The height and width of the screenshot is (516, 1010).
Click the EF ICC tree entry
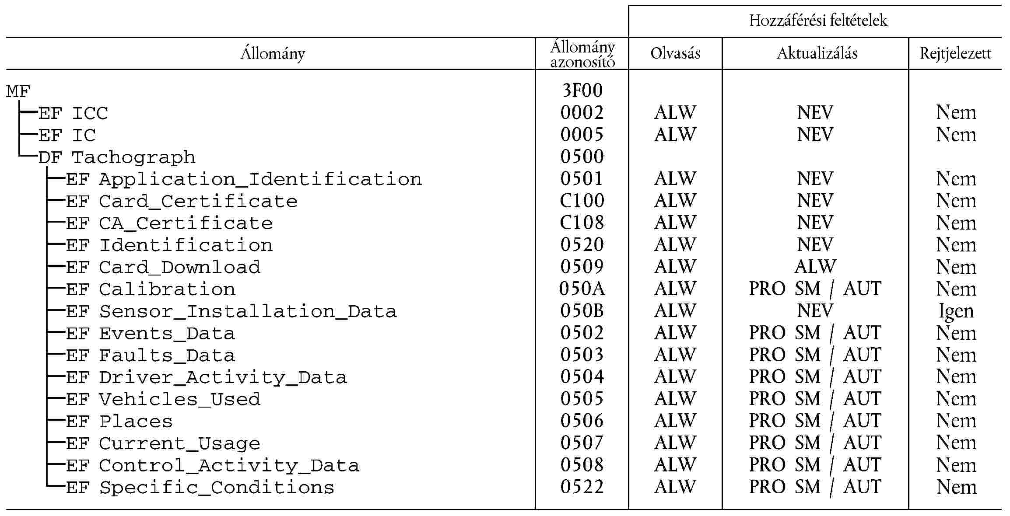click(x=73, y=113)
